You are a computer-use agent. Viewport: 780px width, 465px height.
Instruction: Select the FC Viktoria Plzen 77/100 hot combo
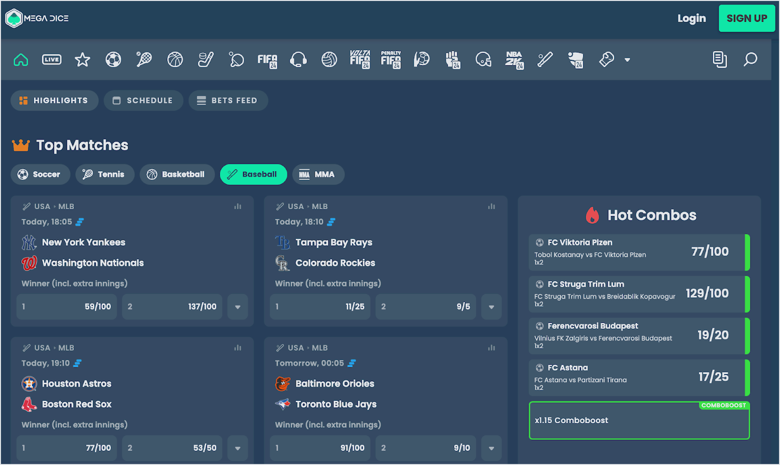coord(639,252)
